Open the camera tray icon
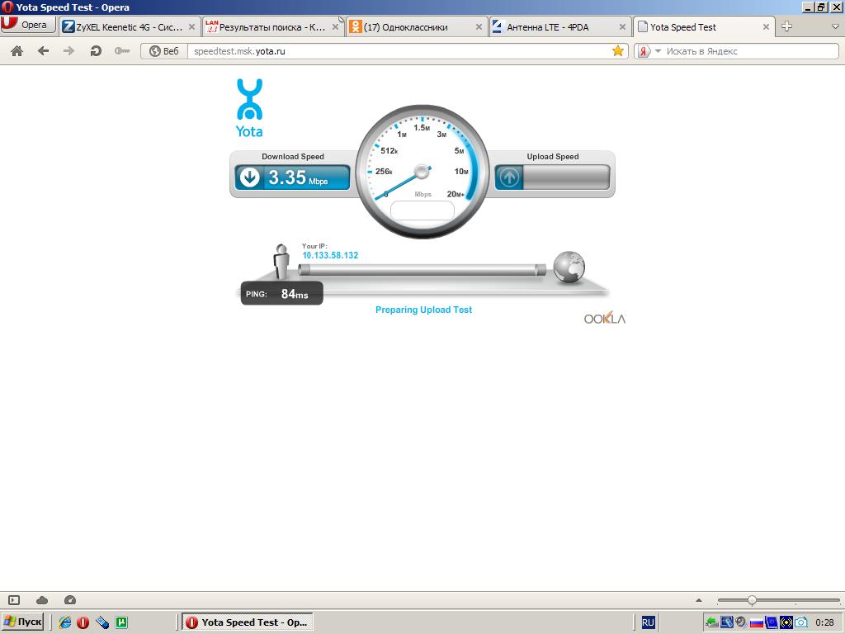Image resolution: width=845 pixels, height=634 pixels. pos(801,622)
